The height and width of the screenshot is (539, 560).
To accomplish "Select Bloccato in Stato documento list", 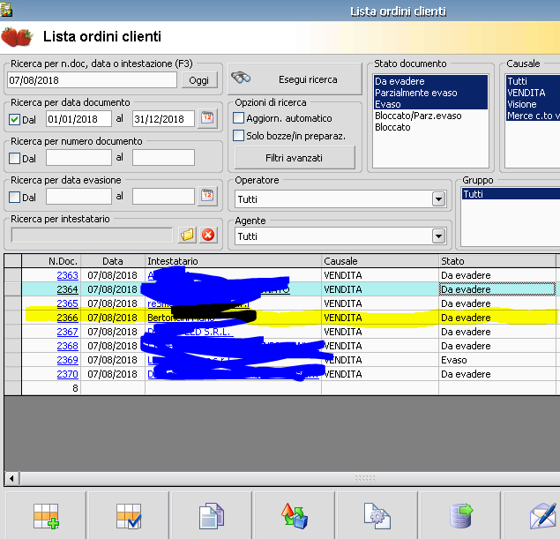I will coord(430,127).
